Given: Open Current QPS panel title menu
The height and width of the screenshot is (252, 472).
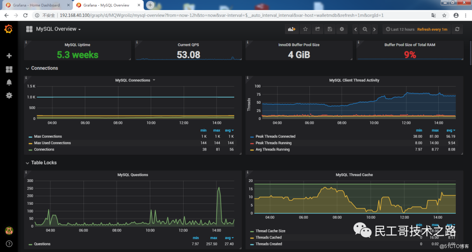Looking at the screenshot, I should (x=188, y=45).
